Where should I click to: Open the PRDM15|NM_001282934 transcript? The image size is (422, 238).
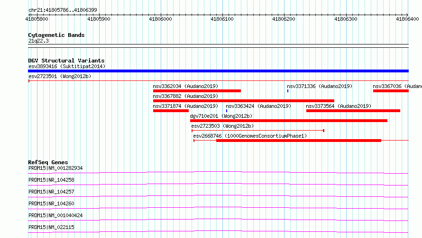(x=55, y=168)
